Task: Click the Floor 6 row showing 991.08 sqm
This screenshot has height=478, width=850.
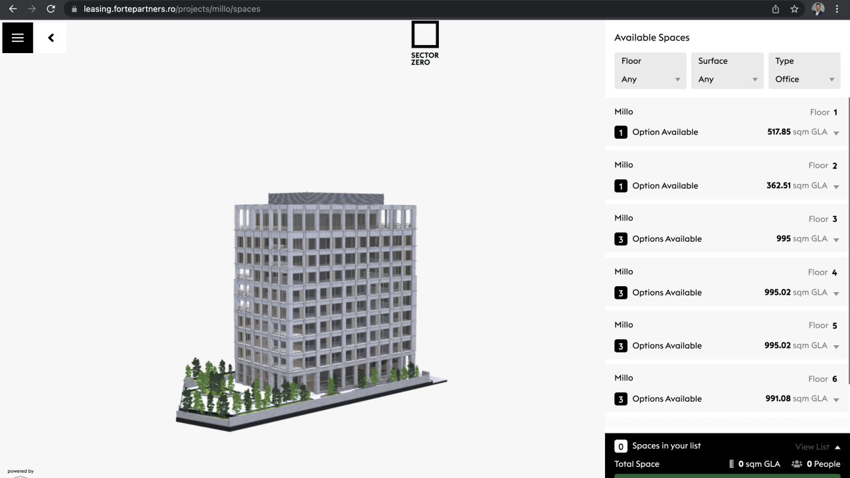Action: tap(724, 388)
